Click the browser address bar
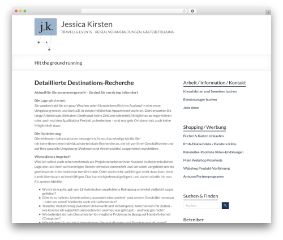 point(132,11)
